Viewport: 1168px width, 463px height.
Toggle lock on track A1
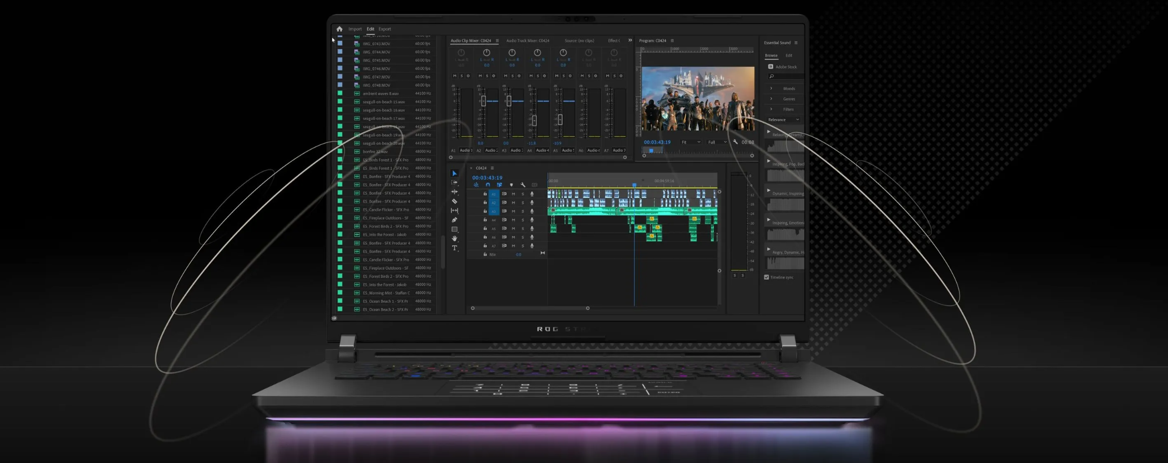click(485, 194)
